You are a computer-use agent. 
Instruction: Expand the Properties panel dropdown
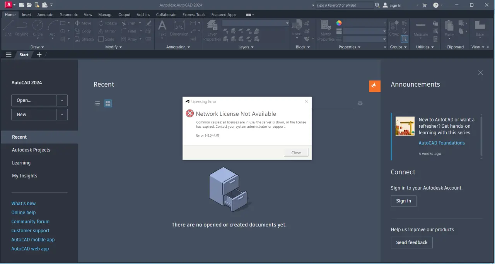pos(349,47)
